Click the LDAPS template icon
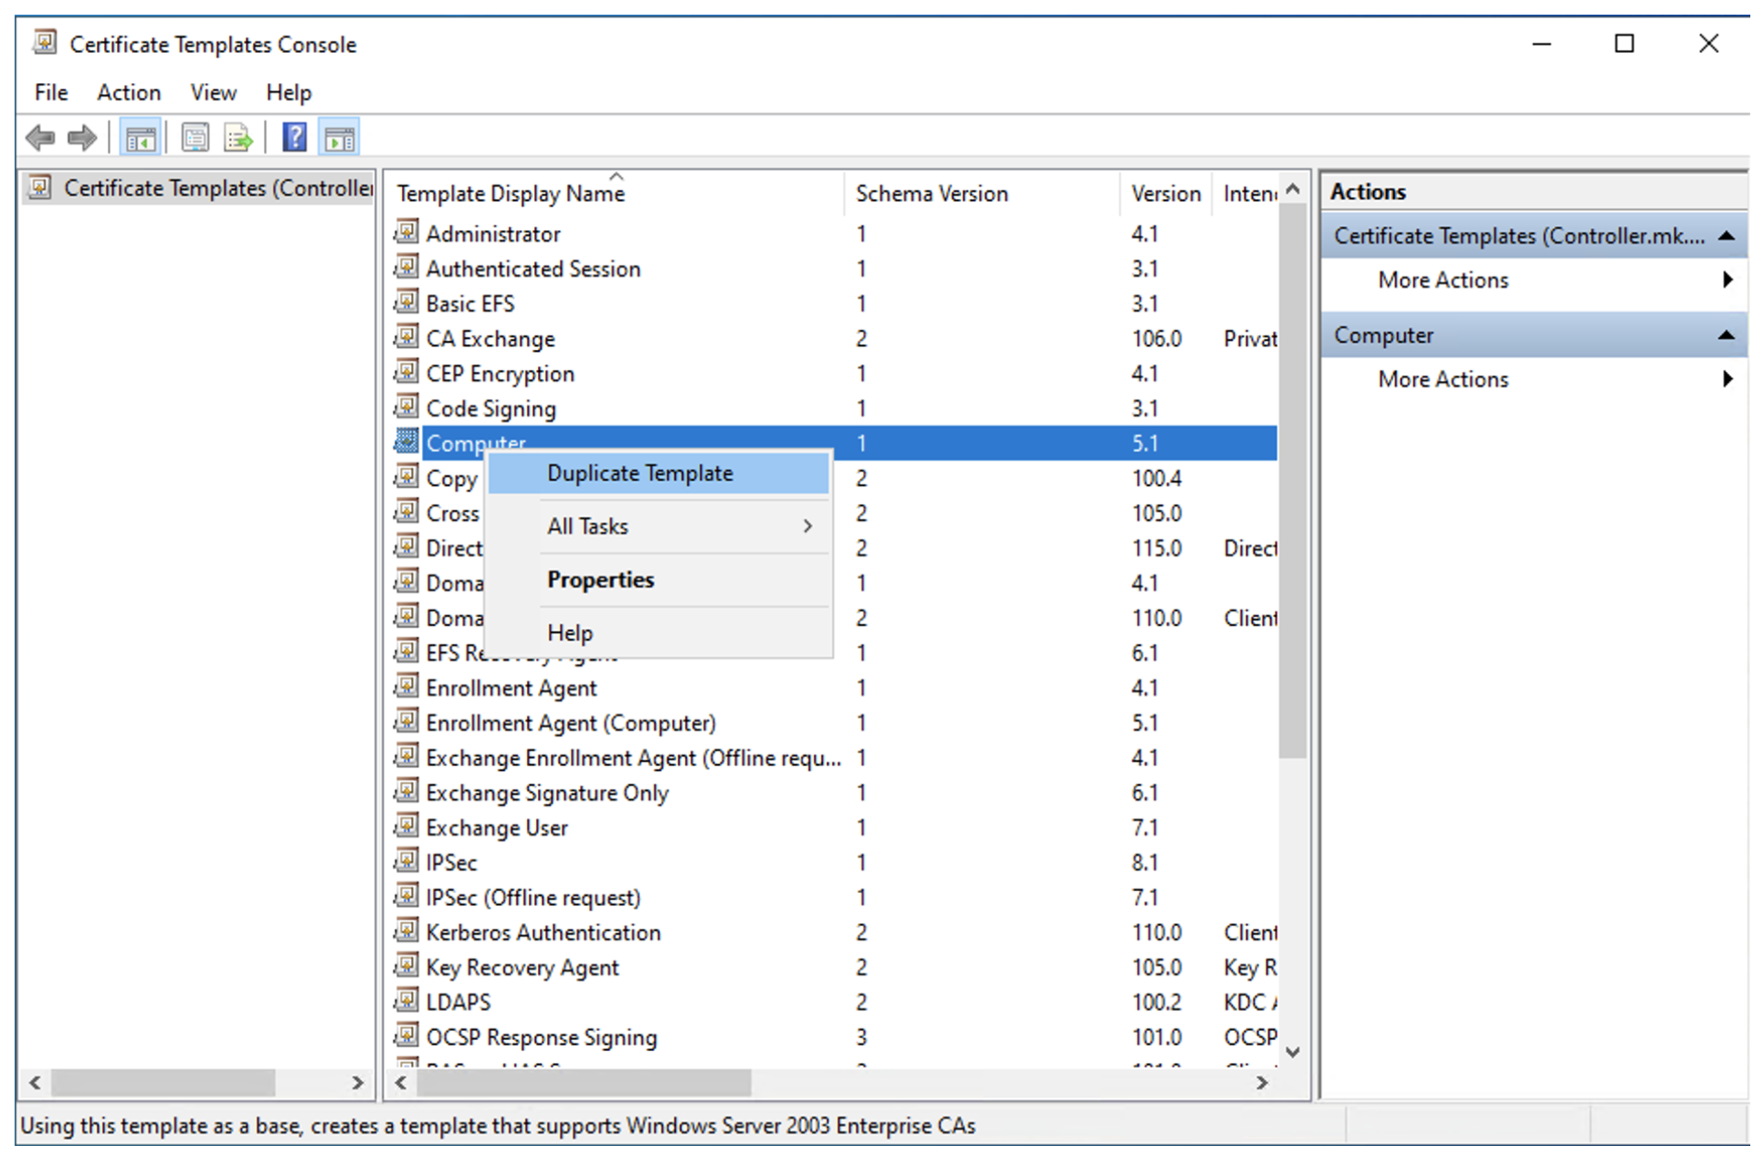 (x=407, y=1001)
